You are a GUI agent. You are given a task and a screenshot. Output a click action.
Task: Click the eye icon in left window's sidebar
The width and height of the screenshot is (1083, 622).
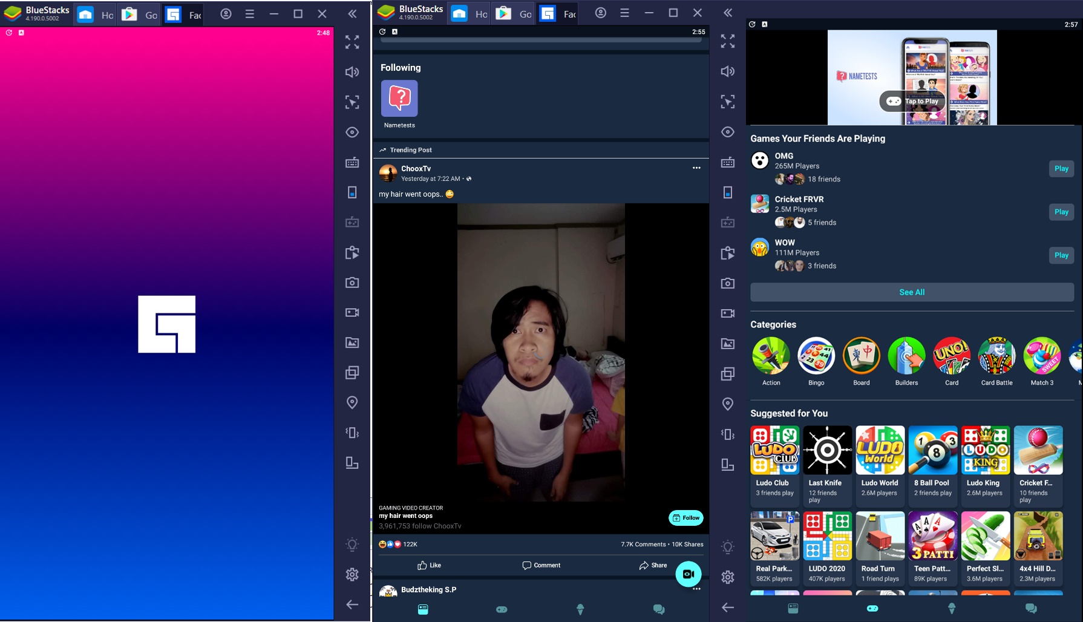pyautogui.click(x=352, y=132)
